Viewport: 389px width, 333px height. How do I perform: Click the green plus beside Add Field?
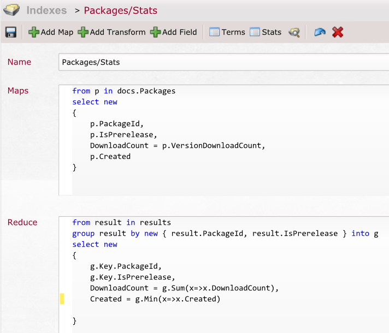tap(156, 32)
